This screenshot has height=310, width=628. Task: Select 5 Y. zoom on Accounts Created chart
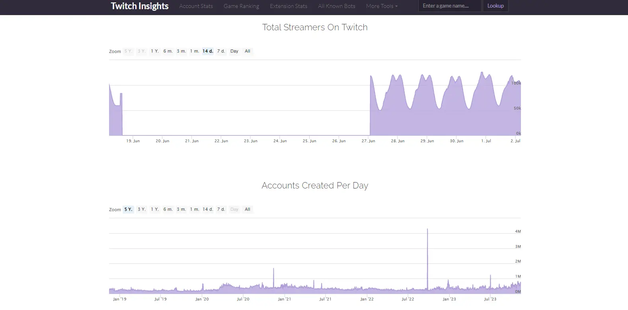tap(128, 209)
